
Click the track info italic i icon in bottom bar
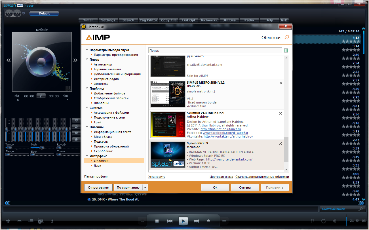tap(52, 221)
